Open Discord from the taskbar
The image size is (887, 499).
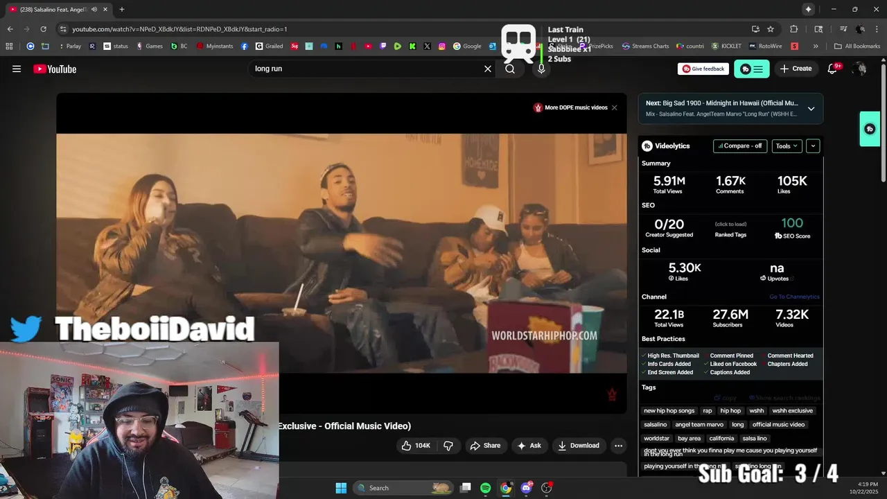(526, 488)
